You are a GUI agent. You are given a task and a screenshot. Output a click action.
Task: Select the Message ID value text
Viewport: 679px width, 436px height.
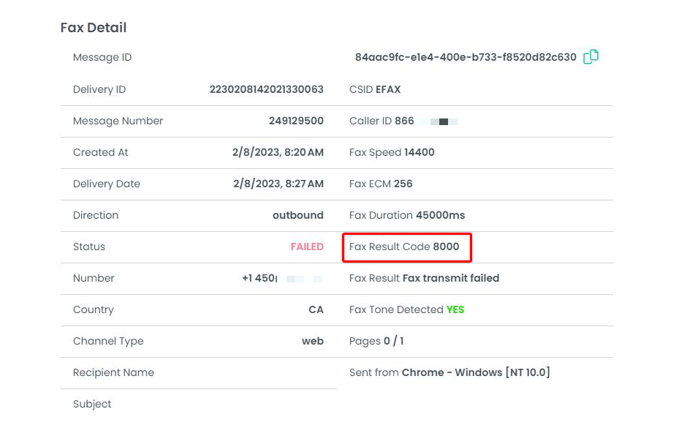click(465, 58)
